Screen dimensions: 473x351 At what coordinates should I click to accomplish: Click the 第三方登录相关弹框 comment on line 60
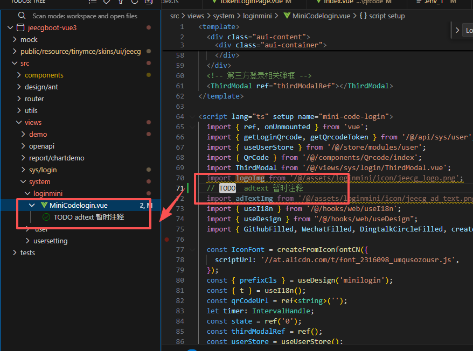[x=261, y=76]
